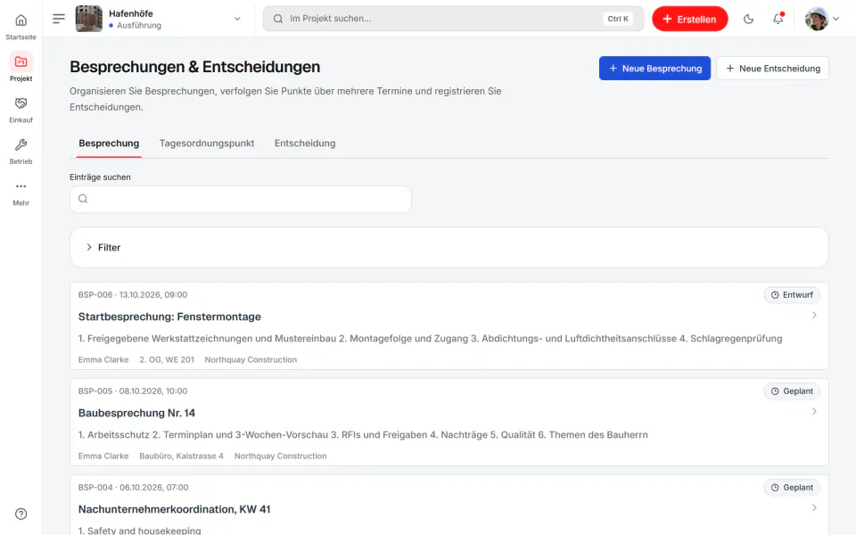856x535 pixels.
Task: Click the Entwurf status badge
Action: [792, 295]
